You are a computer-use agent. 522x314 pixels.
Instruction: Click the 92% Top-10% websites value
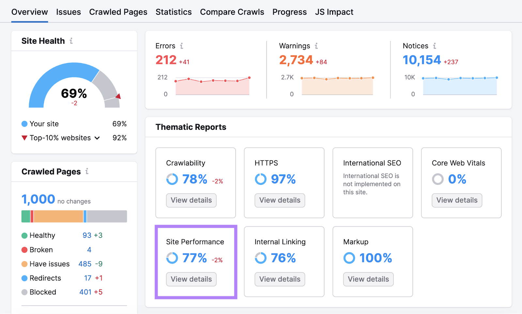[119, 138]
